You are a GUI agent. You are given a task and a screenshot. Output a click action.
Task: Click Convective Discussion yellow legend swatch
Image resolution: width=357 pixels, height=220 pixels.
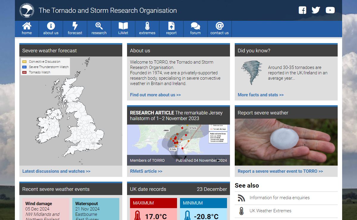pos(24,62)
